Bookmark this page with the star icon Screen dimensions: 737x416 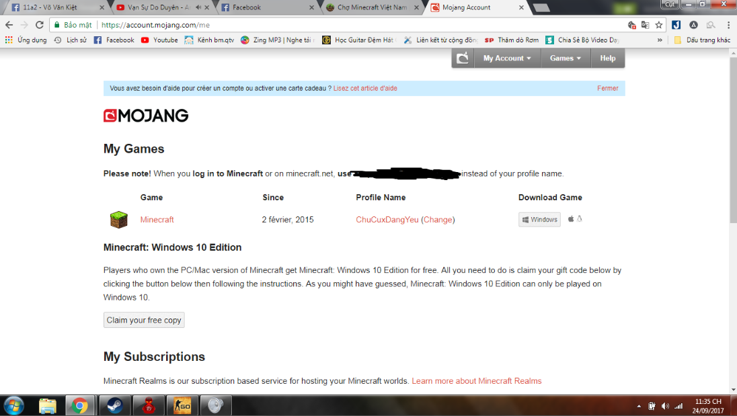click(659, 25)
